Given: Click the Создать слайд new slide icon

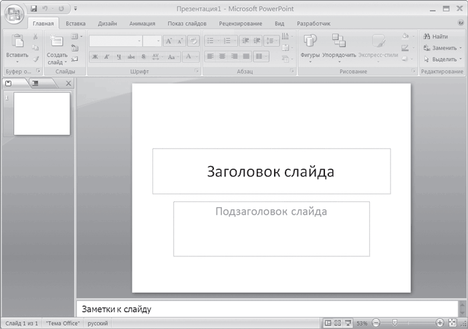Looking at the screenshot, I should (x=57, y=41).
